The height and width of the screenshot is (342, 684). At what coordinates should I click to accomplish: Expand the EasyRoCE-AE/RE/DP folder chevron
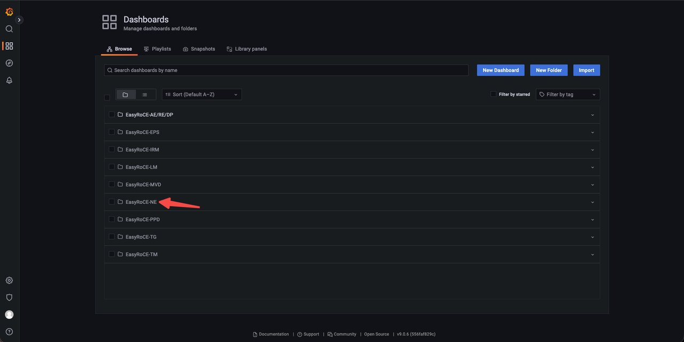[x=593, y=115]
